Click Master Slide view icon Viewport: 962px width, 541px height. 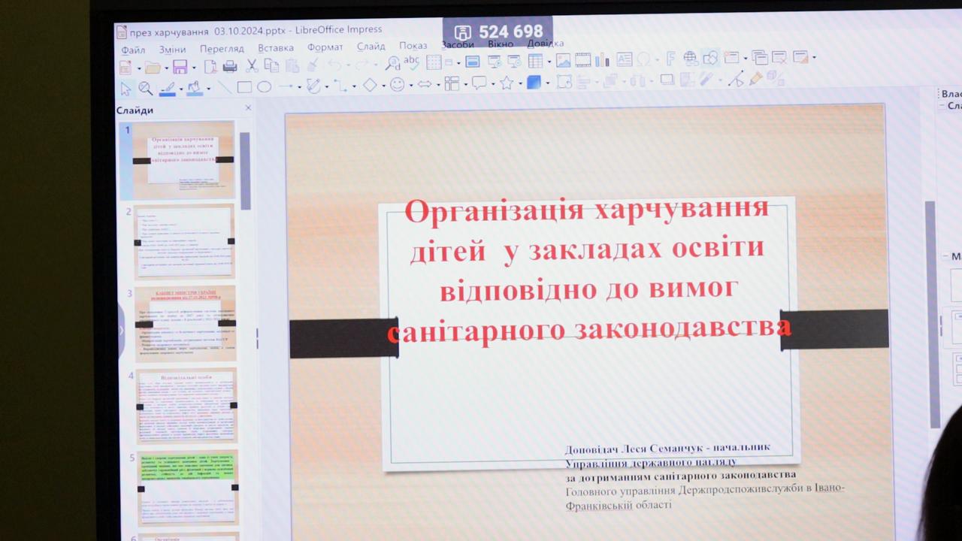473,62
